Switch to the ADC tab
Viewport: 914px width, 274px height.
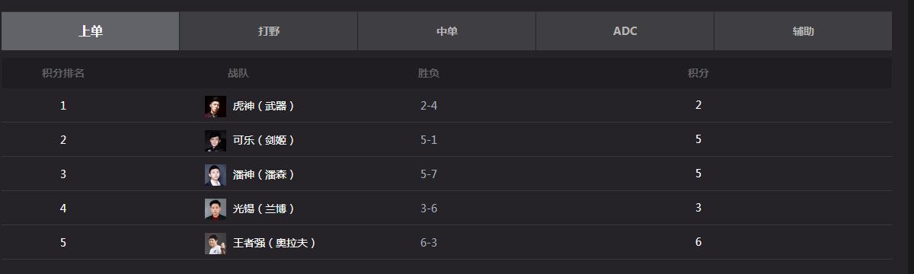[625, 31]
